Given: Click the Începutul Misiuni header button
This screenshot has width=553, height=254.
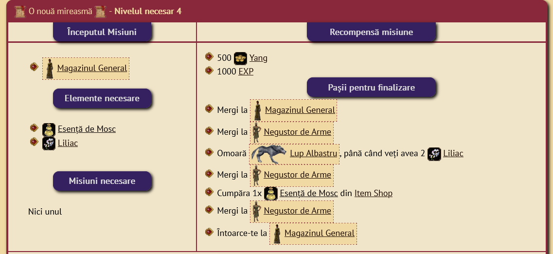Looking at the screenshot, I should click(102, 33).
